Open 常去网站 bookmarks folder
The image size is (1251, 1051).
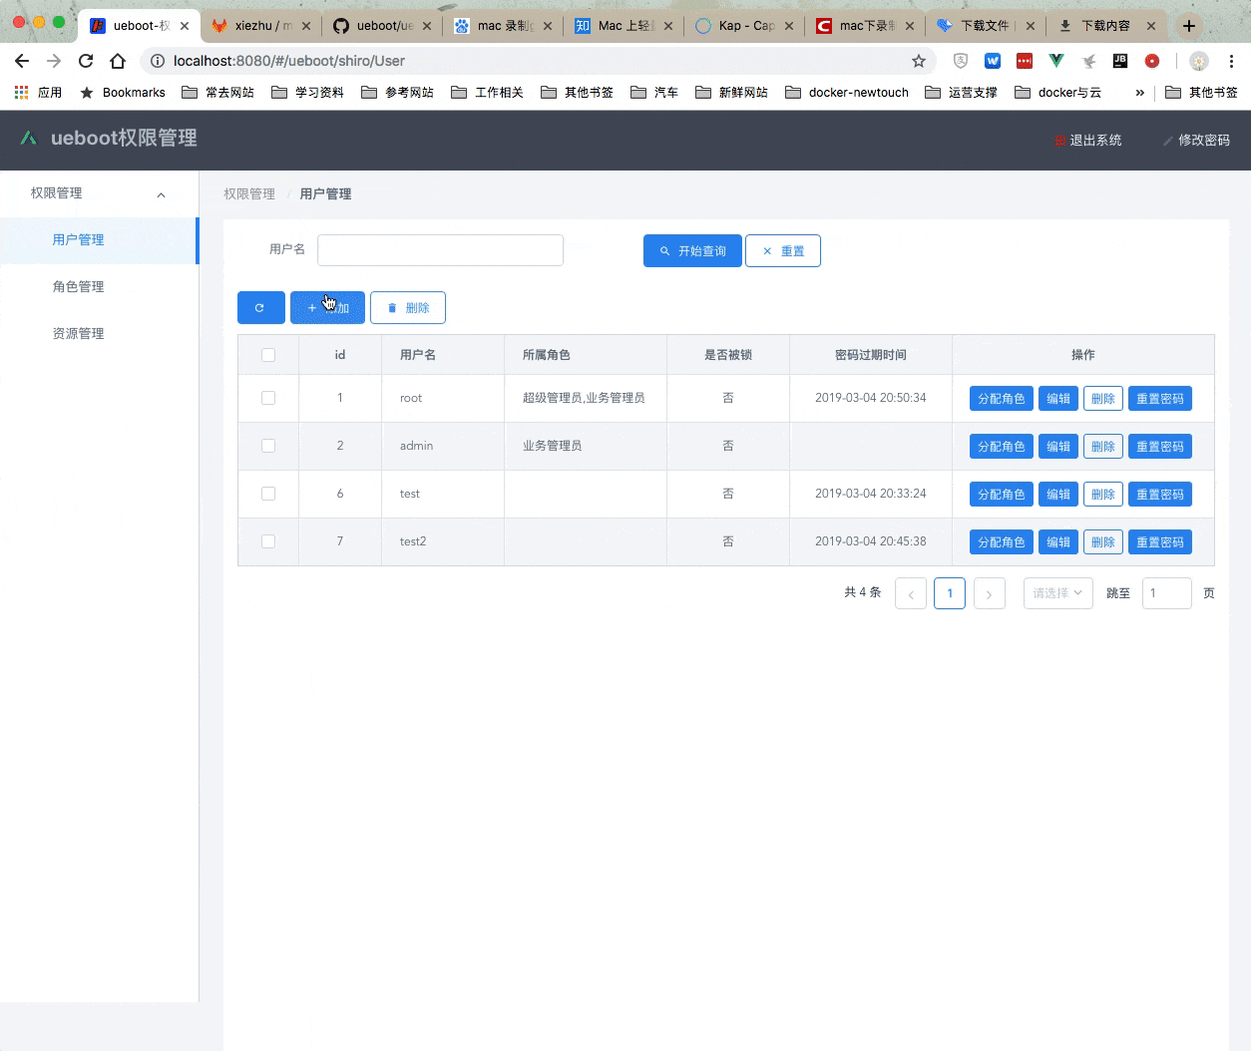[217, 92]
